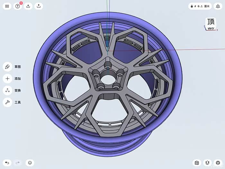Open the grid snapping 0.1 厘米 setting
The image size is (225, 169).
200,6
